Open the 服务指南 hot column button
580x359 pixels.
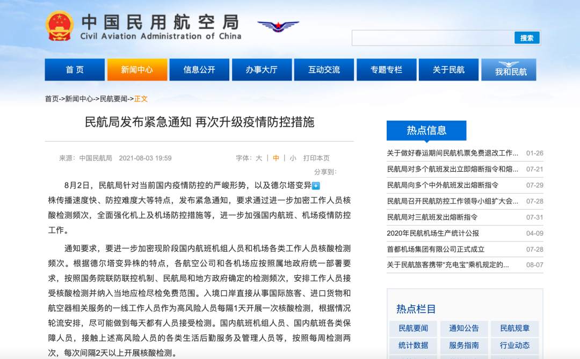[x=464, y=346]
